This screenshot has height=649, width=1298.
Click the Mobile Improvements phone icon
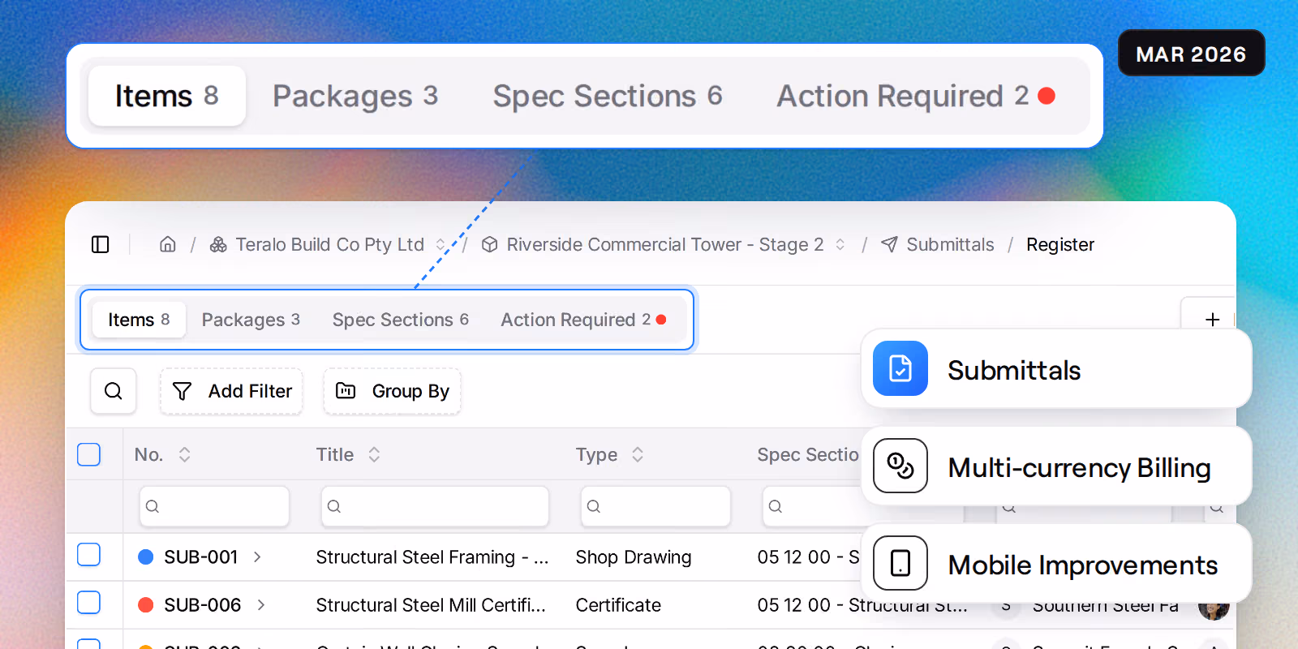900,563
